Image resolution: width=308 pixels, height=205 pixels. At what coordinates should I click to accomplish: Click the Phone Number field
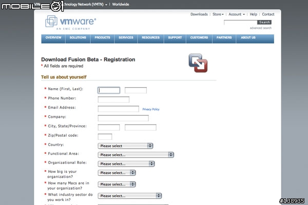tap(113, 99)
